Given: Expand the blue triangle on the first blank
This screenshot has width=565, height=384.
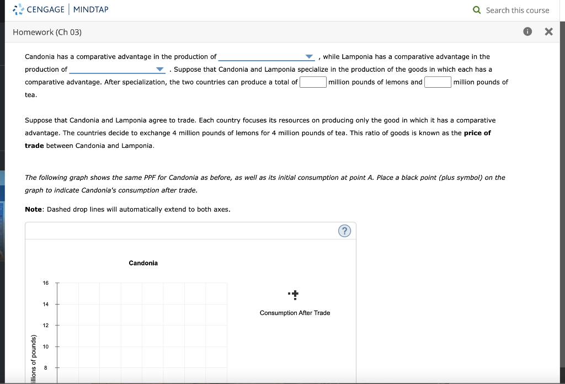Looking at the screenshot, I should click(308, 56).
